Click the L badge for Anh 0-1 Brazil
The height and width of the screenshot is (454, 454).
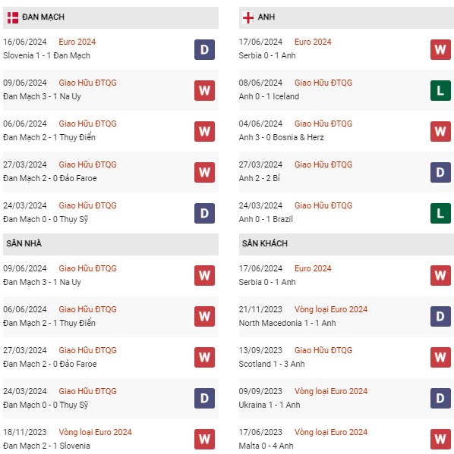440,214
